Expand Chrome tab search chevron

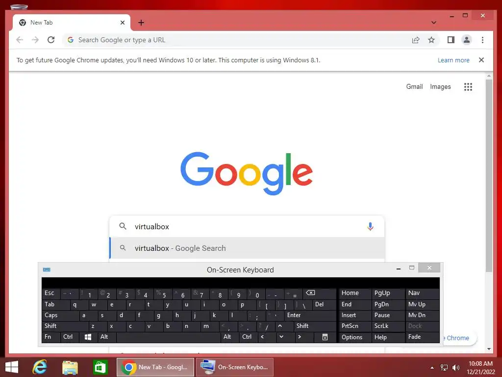pos(433,23)
